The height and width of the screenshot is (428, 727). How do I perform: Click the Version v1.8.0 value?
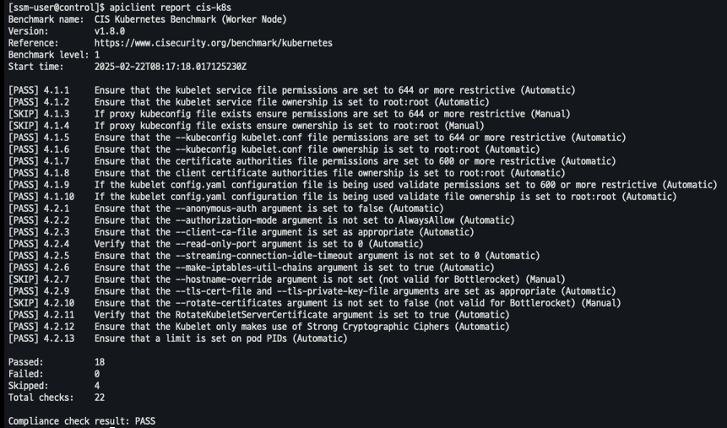point(110,30)
